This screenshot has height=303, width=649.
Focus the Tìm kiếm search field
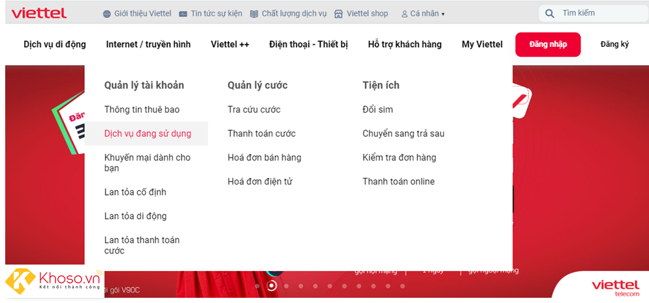593,13
